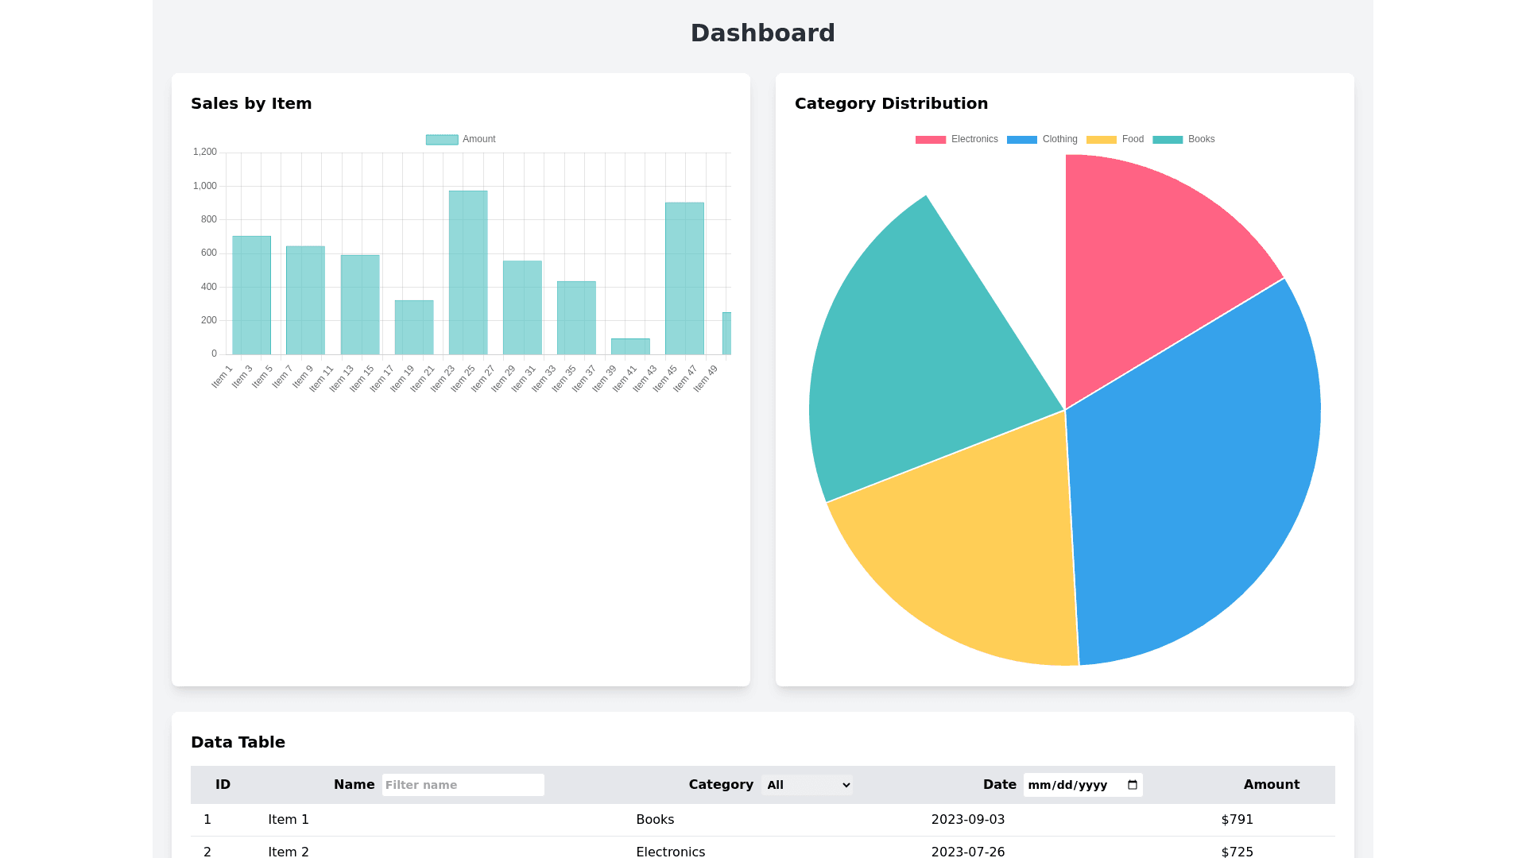Click the Amount column header
This screenshot has width=1526, height=858.
[1272, 785]
